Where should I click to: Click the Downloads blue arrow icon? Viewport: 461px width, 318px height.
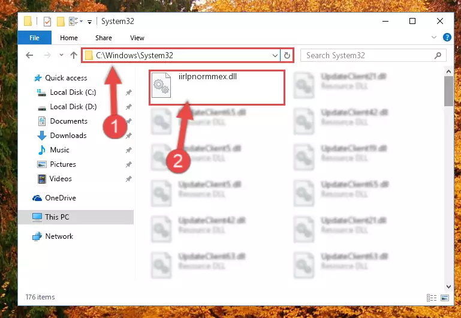click(42, 136)
